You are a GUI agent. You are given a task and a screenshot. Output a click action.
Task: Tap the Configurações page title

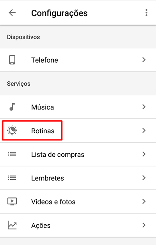[x=59, y=13]
